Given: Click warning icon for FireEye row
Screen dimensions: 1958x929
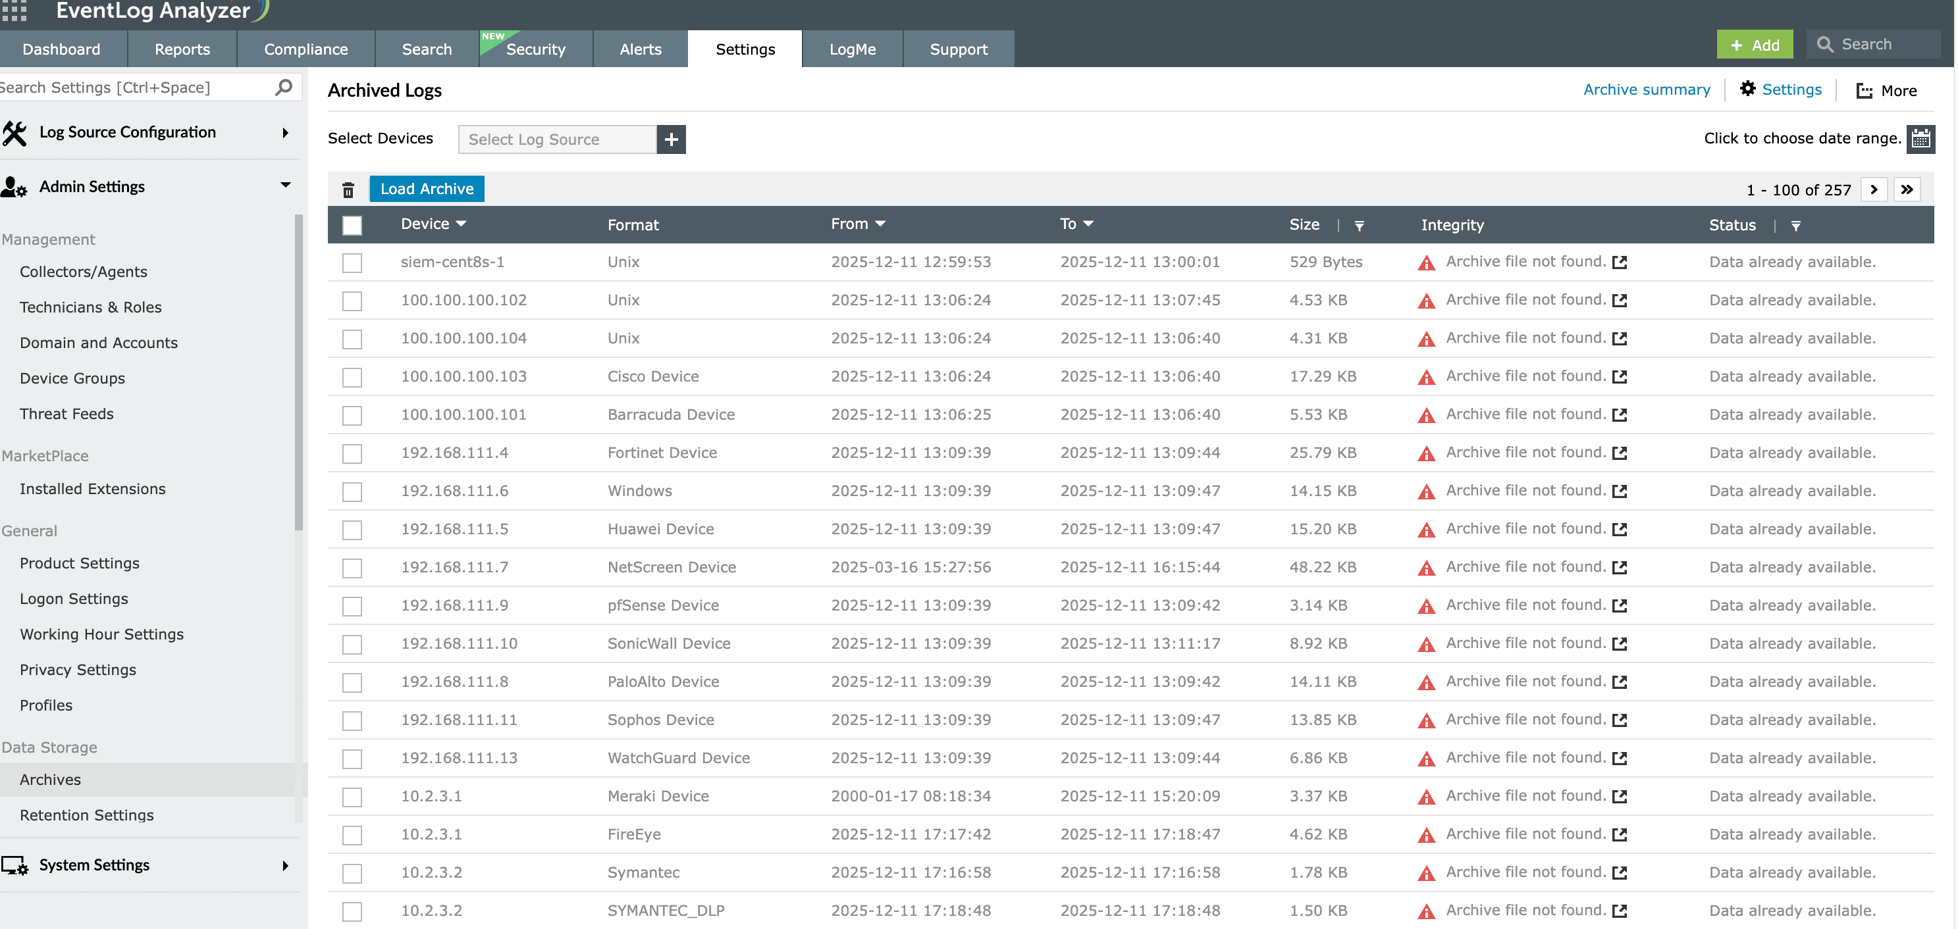Looking at the screenshot, I should tap(1427, 835).
